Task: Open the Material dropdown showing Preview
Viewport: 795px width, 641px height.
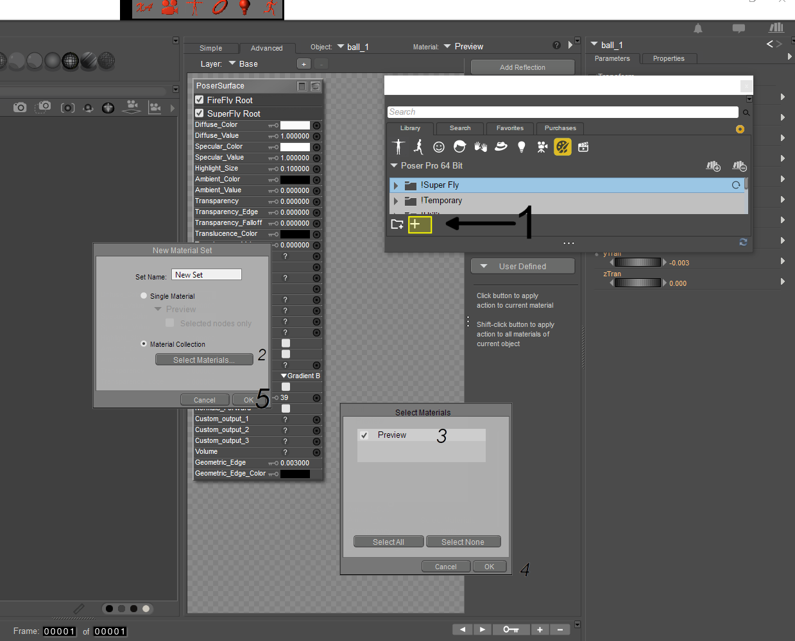Action: pyautogui.click(x=463, y=47)
